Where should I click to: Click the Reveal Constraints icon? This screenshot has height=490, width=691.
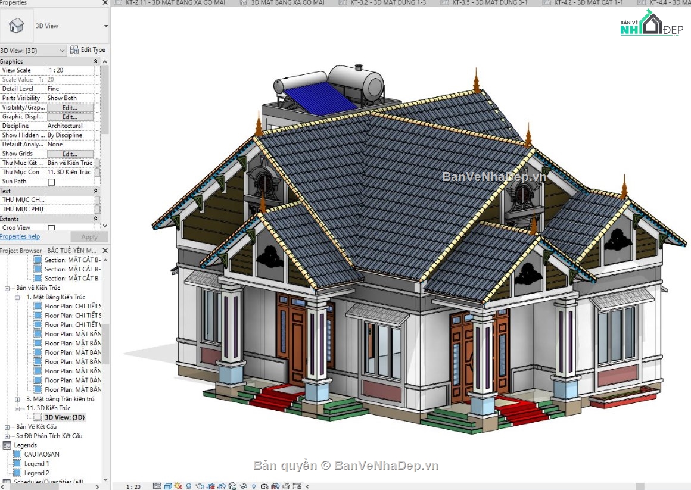pyautogui.click(x=297, y=486)
